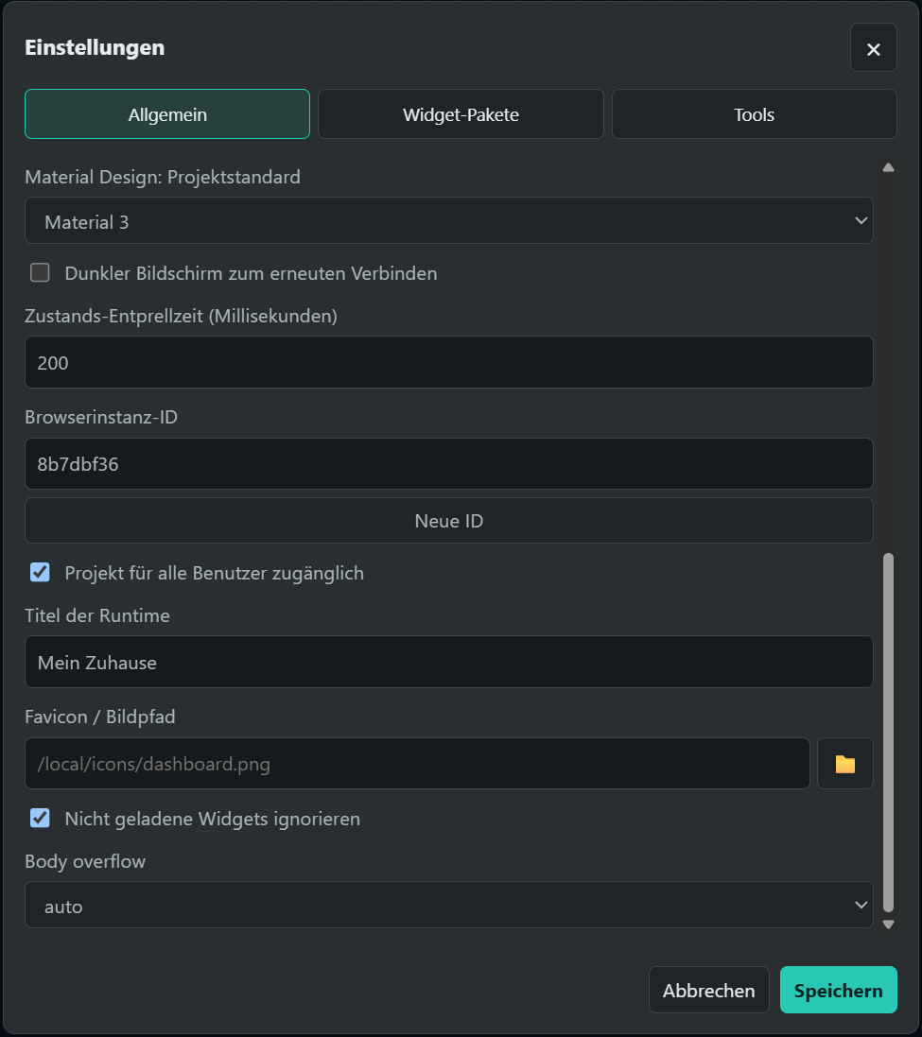Viewport: 922px width, 1037px height.
Task: Save settings with Speichern
Action: 838,990
